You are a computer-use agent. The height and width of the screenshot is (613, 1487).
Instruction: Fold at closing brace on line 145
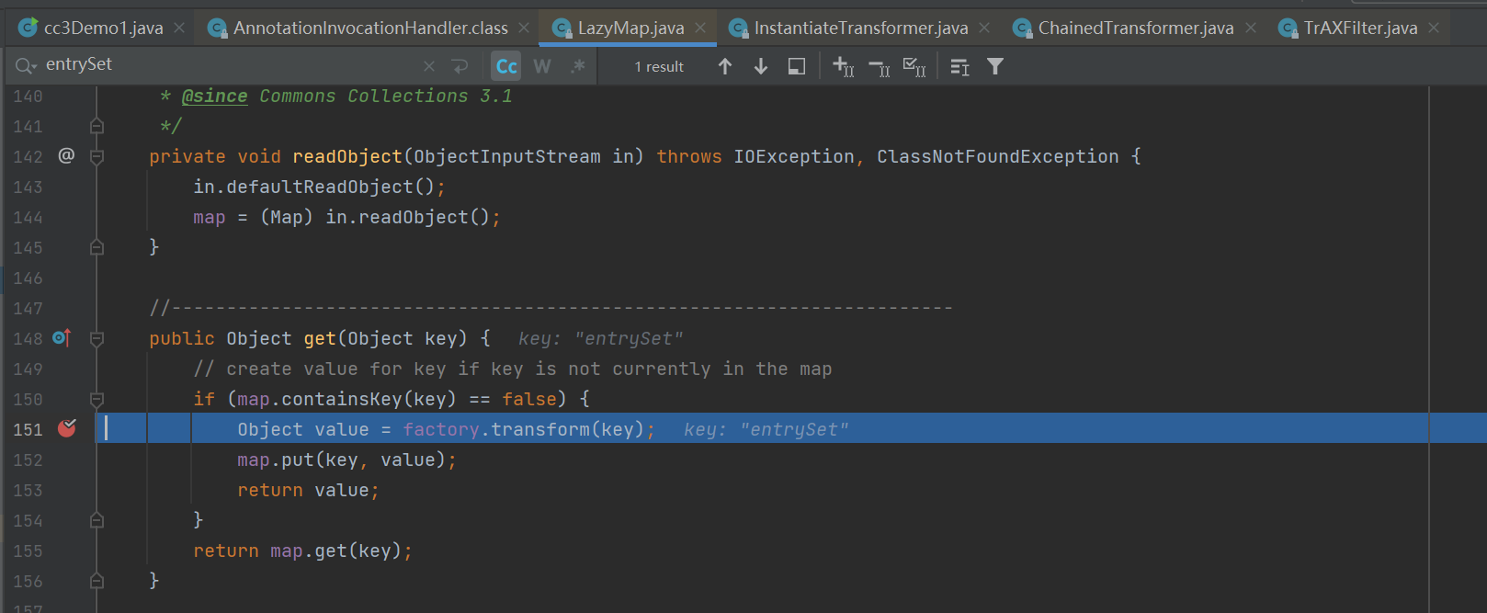[x=96, y=247]
